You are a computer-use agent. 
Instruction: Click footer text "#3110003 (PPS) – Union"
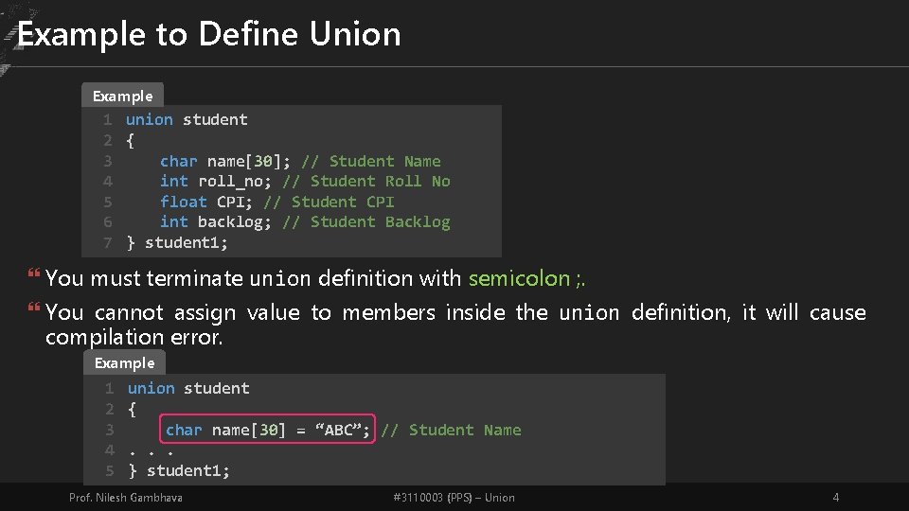[x=454, y=498]
